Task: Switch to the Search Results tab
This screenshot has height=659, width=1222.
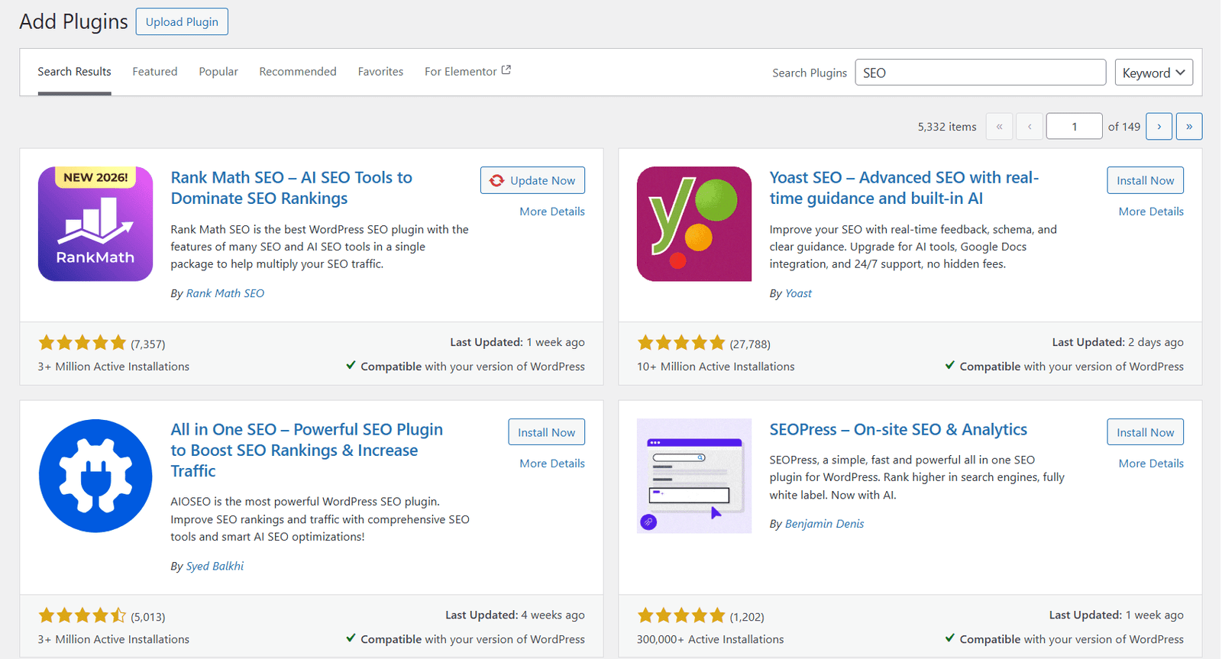Action: [74, 72]
